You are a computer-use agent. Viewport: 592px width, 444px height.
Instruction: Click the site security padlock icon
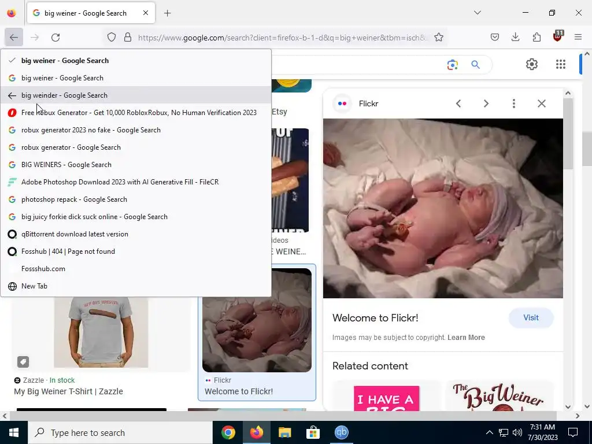[x=128, y=37]
